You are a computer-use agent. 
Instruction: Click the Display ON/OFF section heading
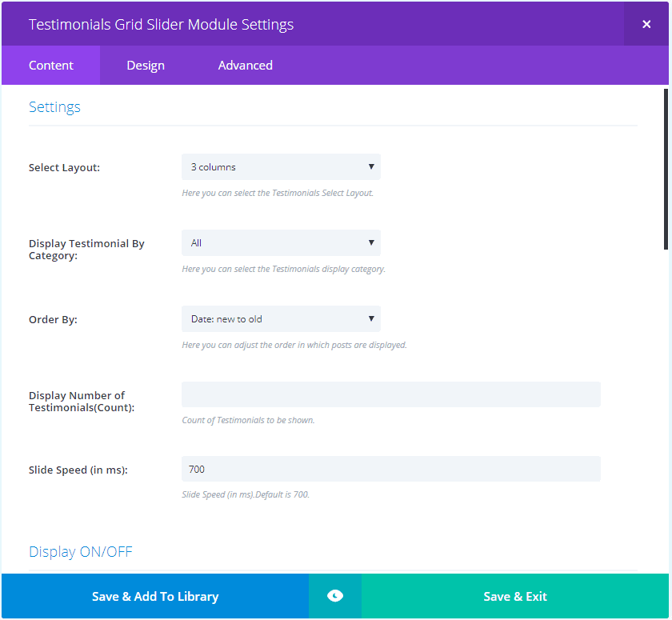point(81,552)
